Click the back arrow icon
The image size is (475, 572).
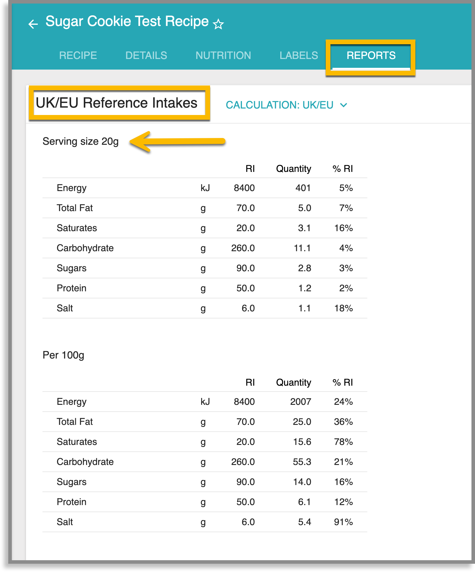pos(33,24)
